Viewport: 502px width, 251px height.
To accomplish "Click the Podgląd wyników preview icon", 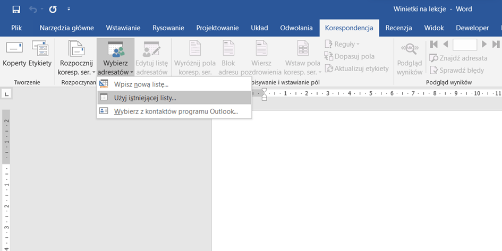I will click(x=410, y=58).
